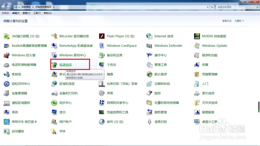Open the 备份和还原 icon
The width and height of the screenshot is (260, 146).
(102, 55)
